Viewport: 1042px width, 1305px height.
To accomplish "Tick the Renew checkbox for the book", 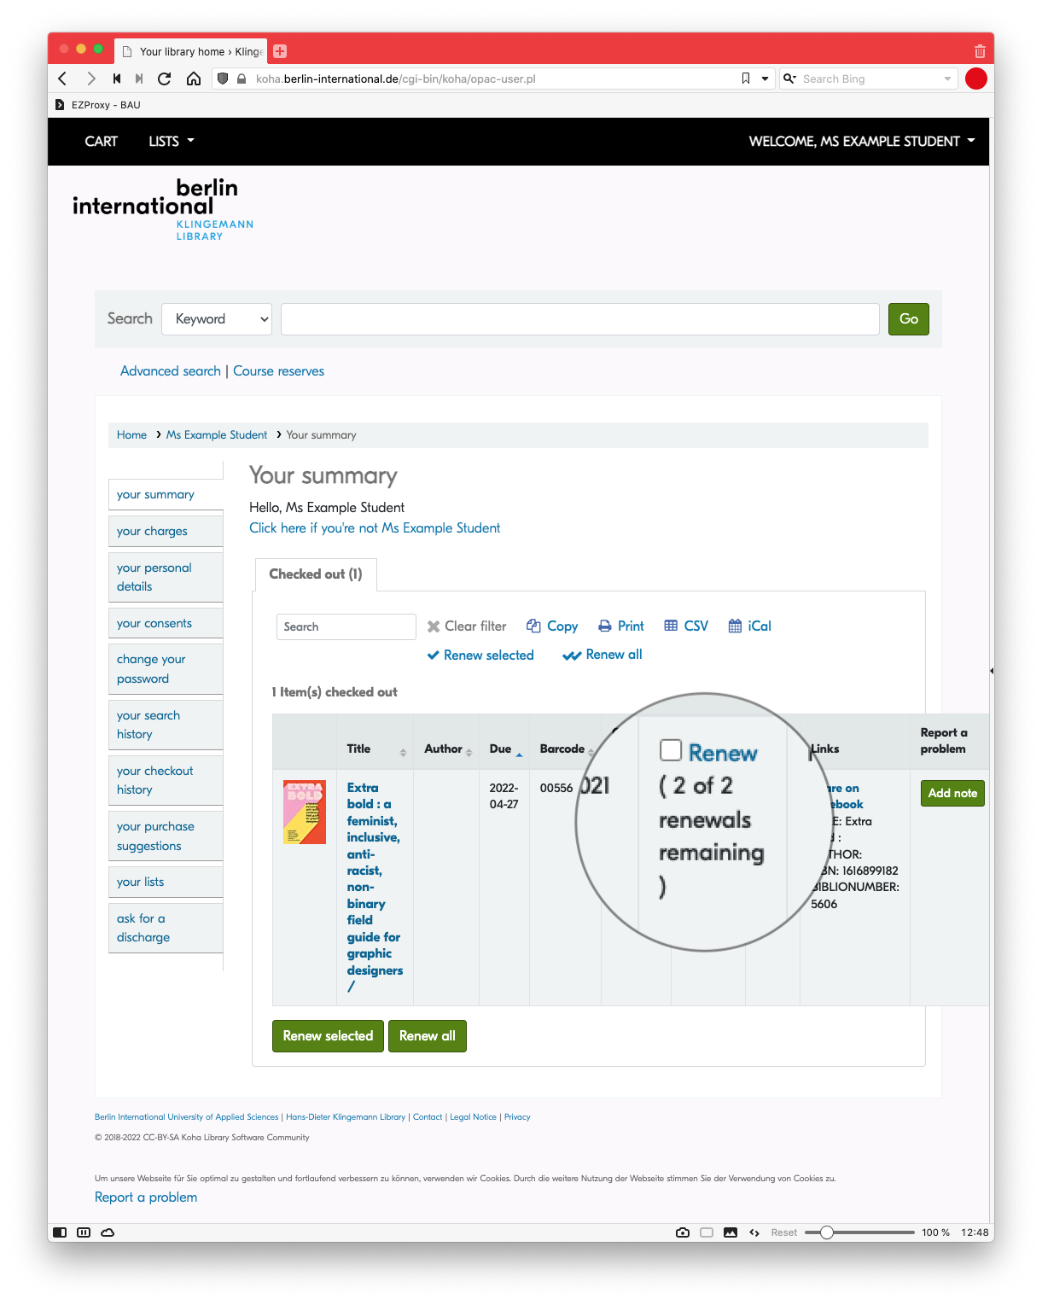I will pos(671,750).
